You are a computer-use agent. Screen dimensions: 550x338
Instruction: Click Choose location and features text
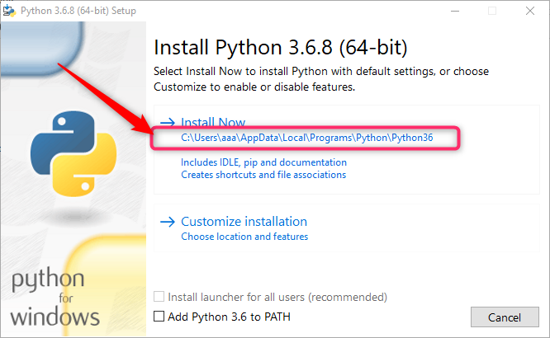click(x=244, y=237)
